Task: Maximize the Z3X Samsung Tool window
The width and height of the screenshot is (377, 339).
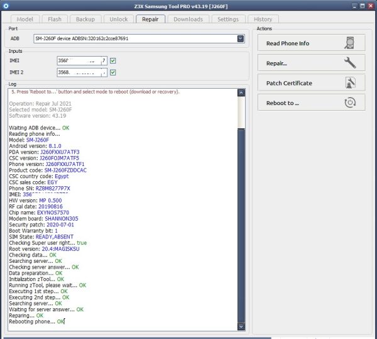Action: (x=363, y=6)
